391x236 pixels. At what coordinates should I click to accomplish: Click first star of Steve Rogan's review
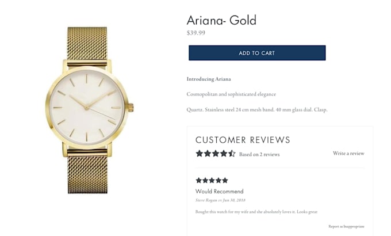[199, 180]
